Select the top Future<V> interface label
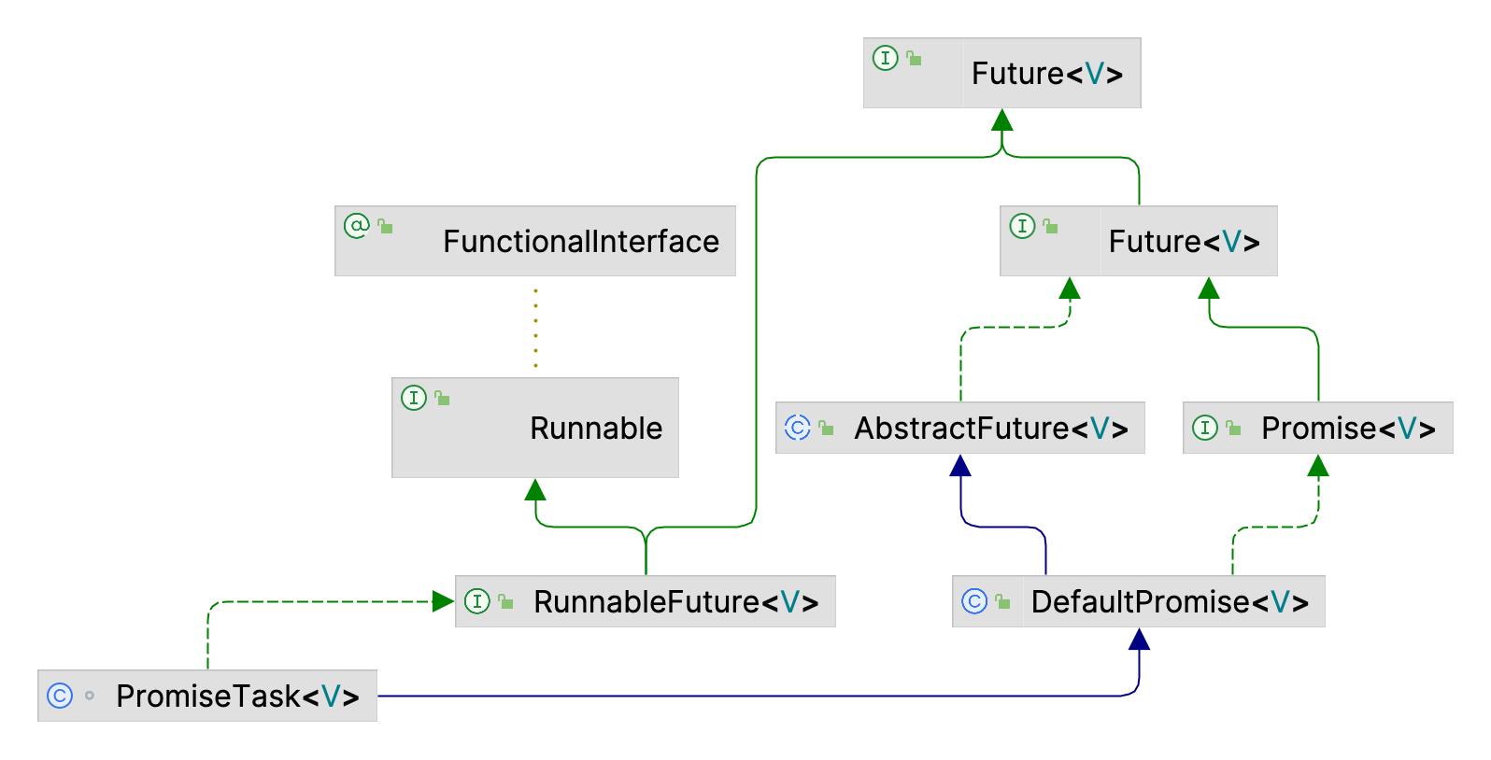 [1047, 74]
